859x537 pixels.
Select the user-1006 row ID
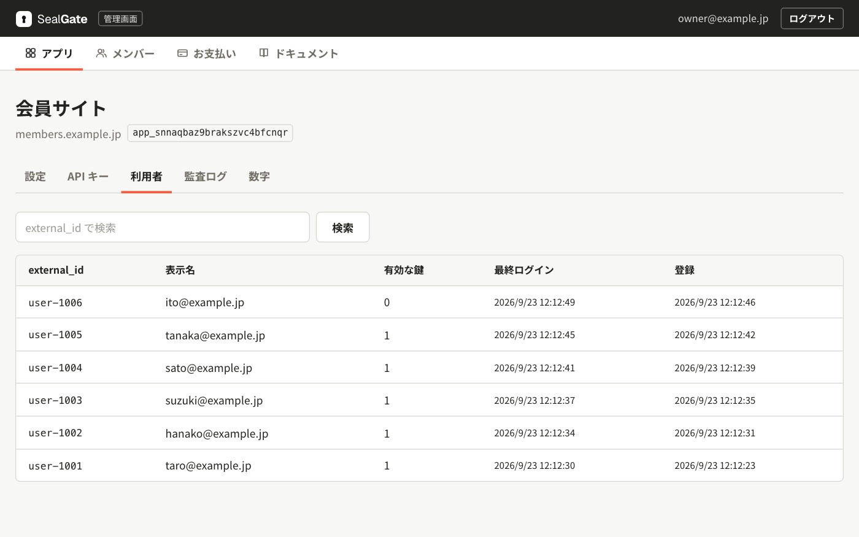55,303
